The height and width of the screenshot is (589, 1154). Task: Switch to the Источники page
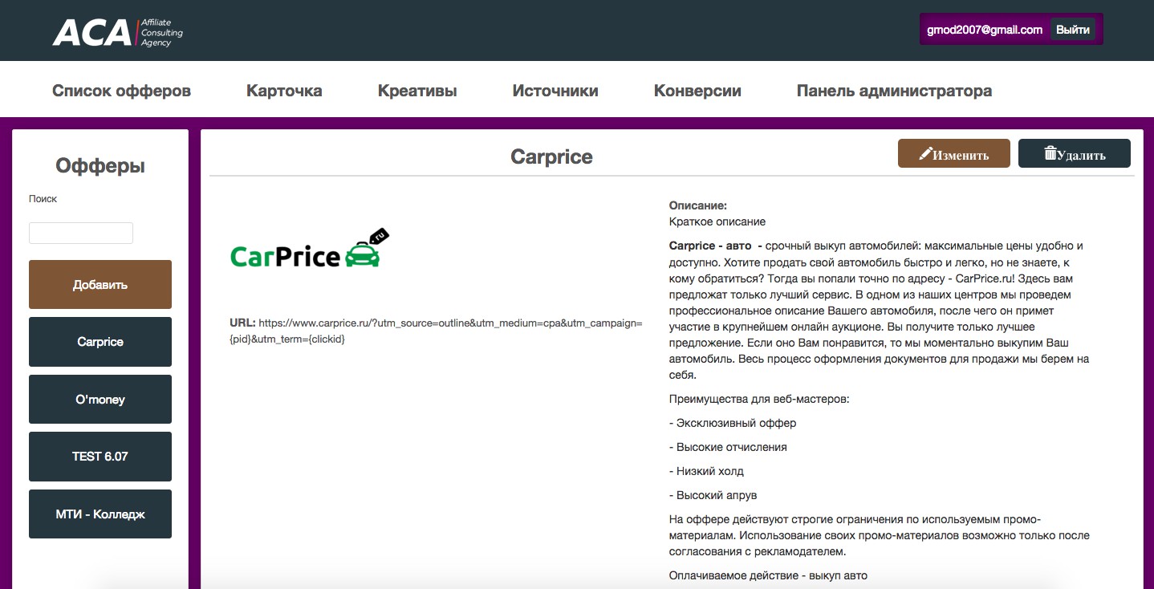click(555, 91)
